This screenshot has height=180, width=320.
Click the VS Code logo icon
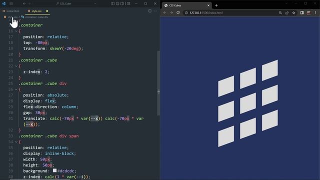3,3
